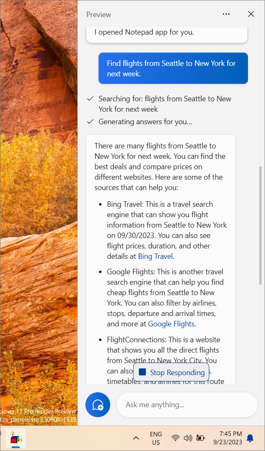Expand hidden system tray icons
This screenshot has height=451, width=265.
tap(136, 438)
